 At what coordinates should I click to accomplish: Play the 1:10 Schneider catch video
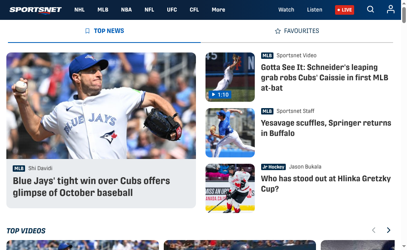tap(220, 95)
